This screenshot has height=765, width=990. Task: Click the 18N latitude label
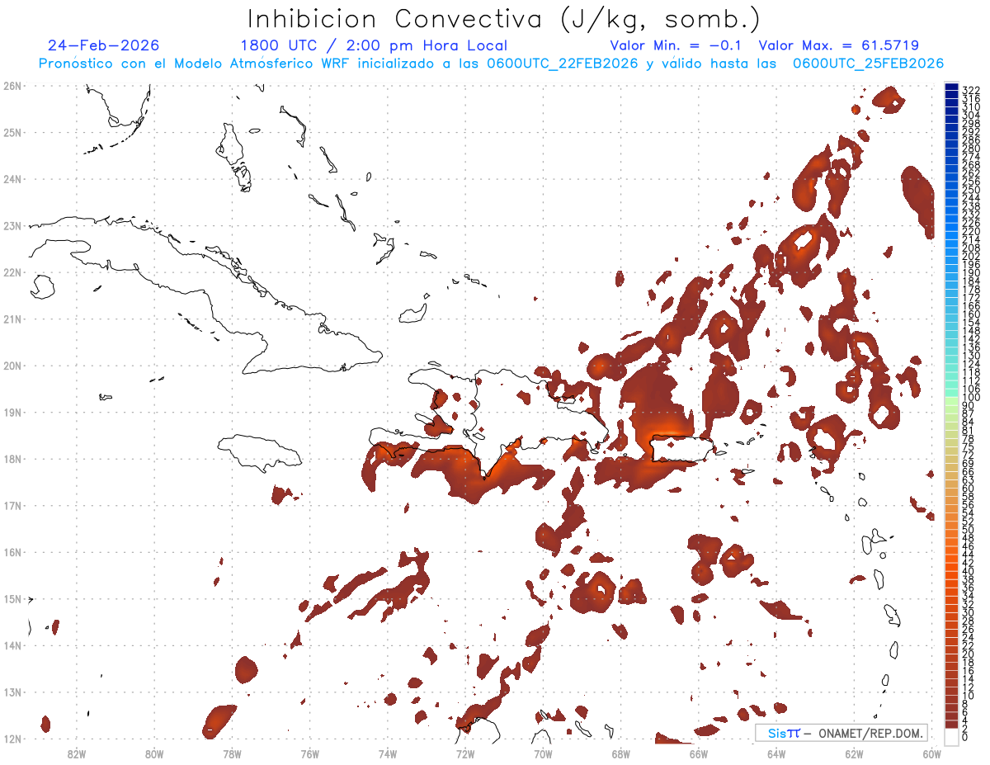click(x=12, y=459)
